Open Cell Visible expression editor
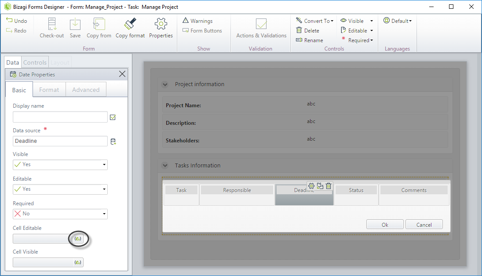 [x=78, y=262]
